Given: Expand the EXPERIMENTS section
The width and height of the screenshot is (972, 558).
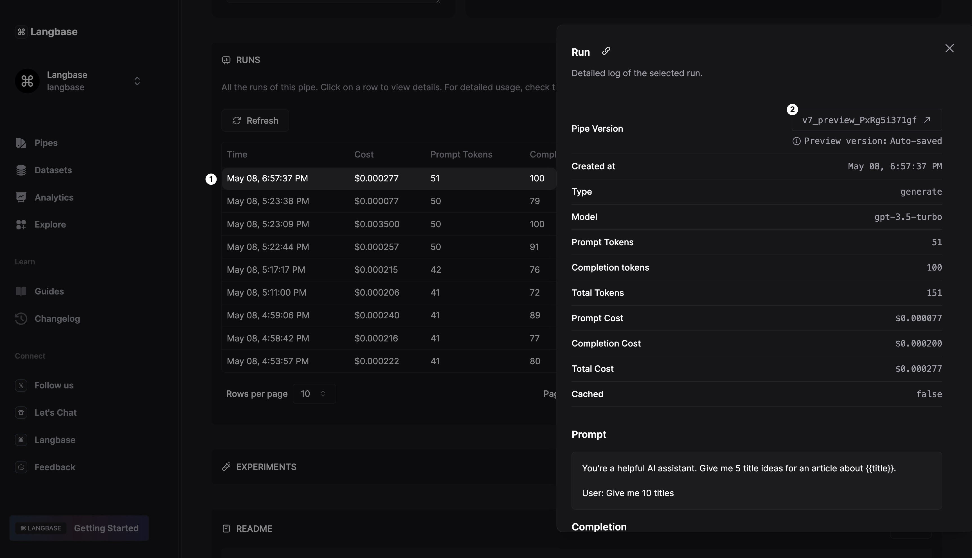Looking at the screenshot, I should 266,467.
